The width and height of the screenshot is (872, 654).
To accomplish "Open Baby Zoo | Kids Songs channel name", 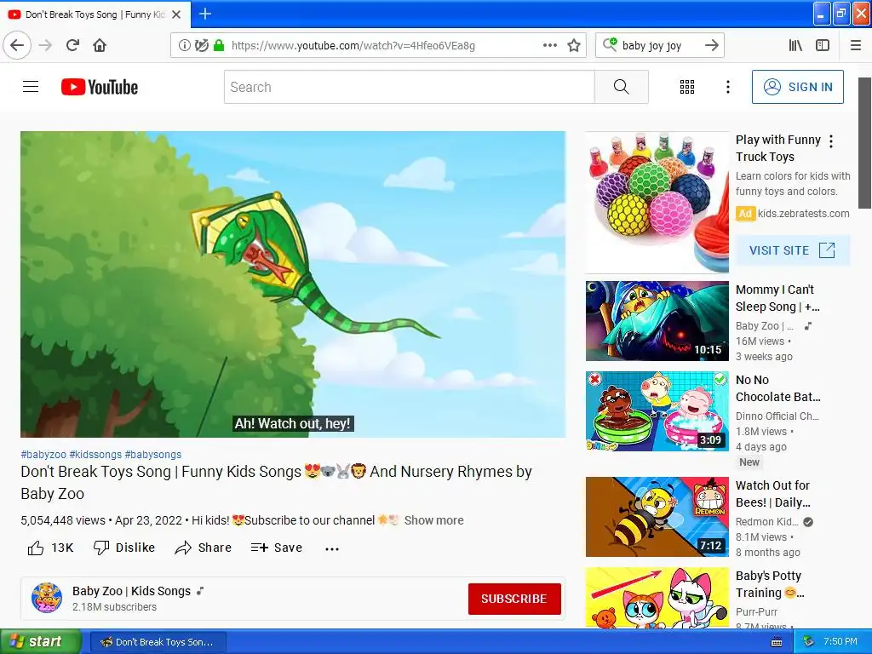I will tap(131, 591).
